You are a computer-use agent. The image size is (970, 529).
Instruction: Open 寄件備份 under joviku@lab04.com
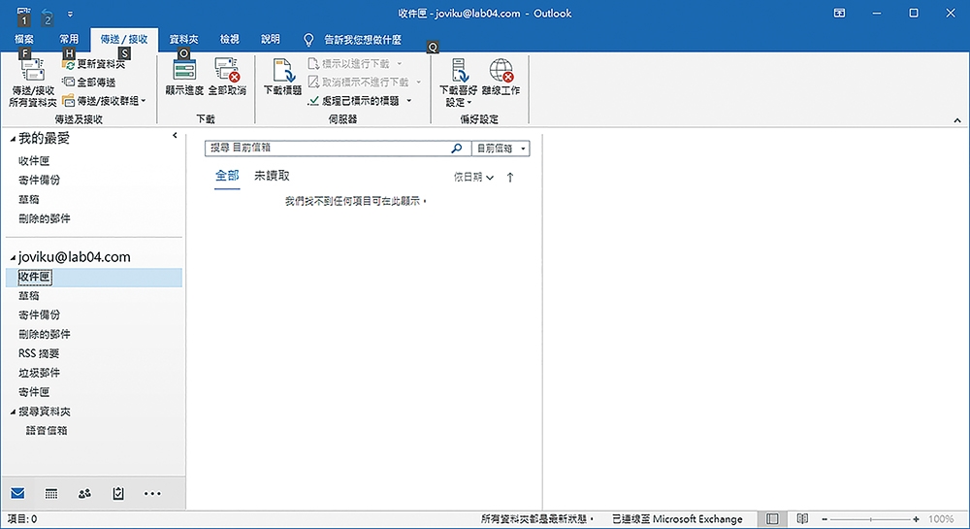point(40,314)
